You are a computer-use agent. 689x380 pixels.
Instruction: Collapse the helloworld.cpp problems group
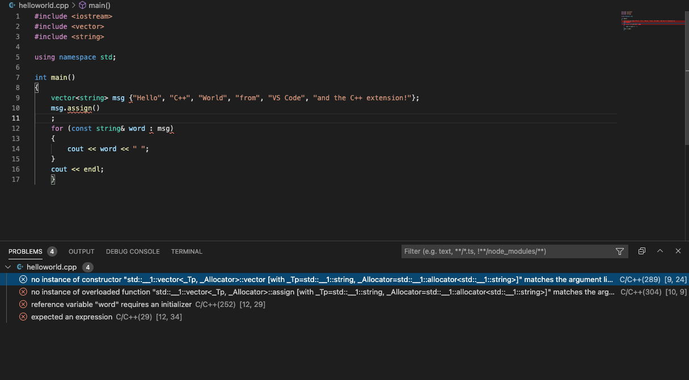7,266
